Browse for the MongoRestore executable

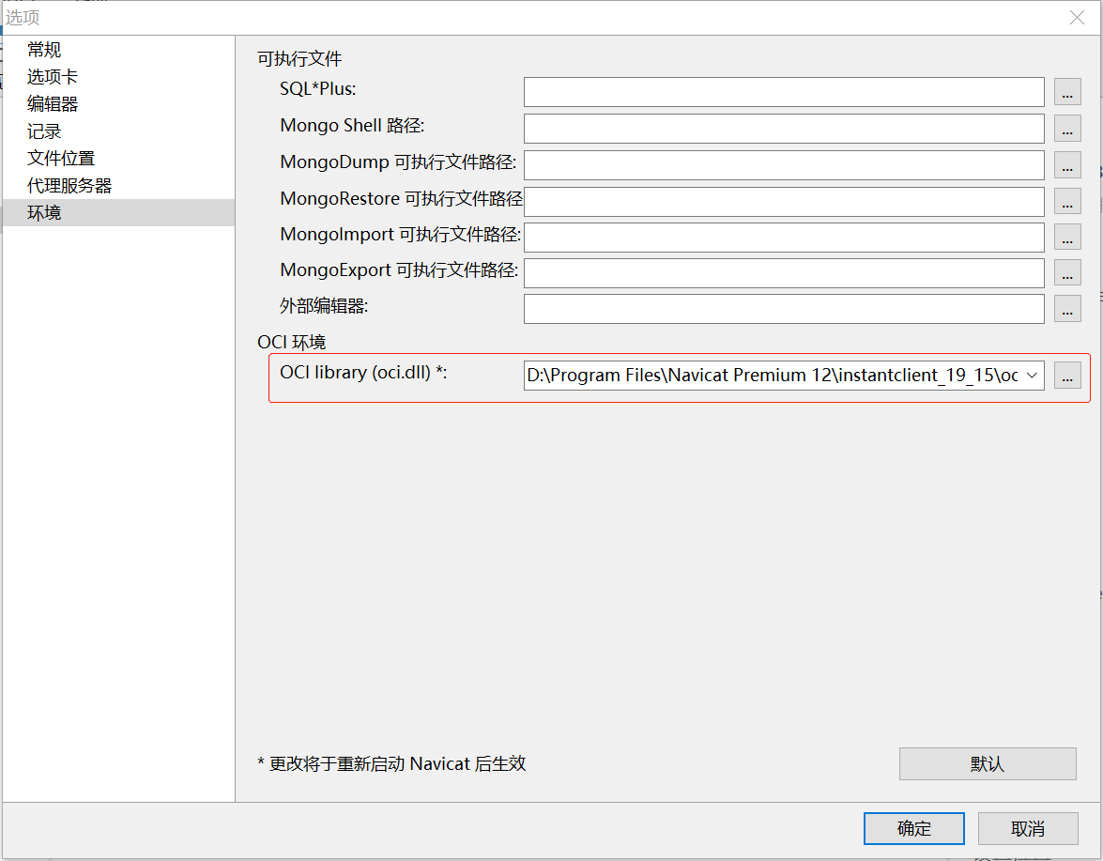click(x=1067, y=202)
